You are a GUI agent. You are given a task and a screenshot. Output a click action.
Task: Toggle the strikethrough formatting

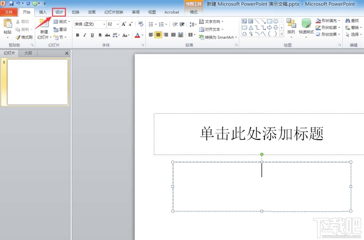107,35
